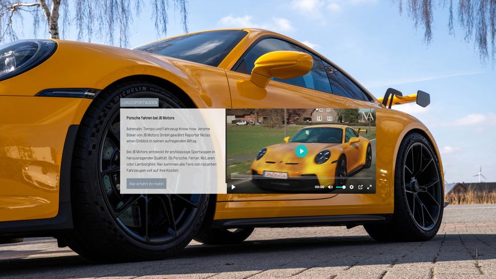This screenshot has height=279, width=496.
Task: Click the share/pop-out video icon
Action: [x=360, y=187]
